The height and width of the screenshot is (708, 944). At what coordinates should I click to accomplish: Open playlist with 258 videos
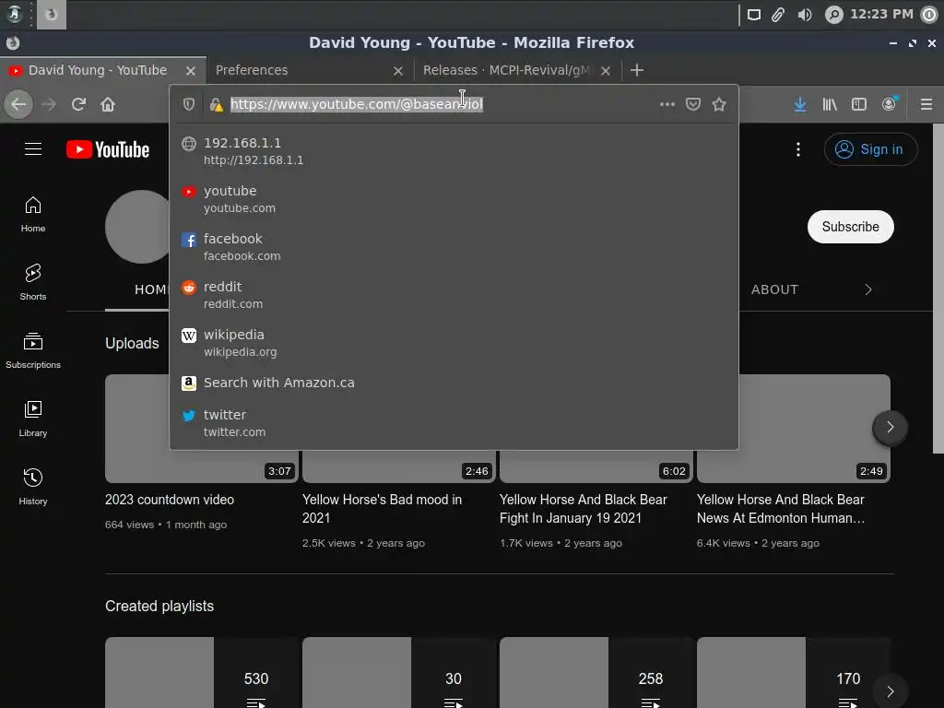[596, 672]
